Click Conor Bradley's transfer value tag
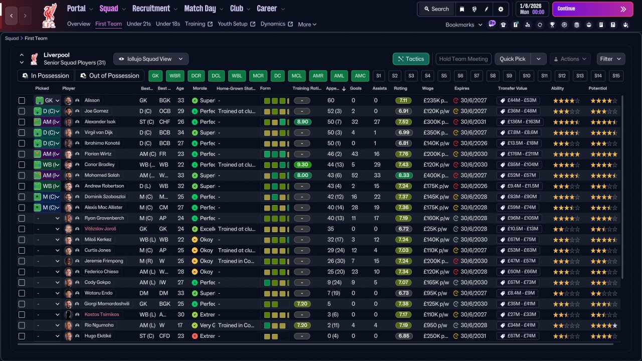Image resolution: width=642 pixels, height=361 pixels. pyautogui.click(x=503, y=164)
